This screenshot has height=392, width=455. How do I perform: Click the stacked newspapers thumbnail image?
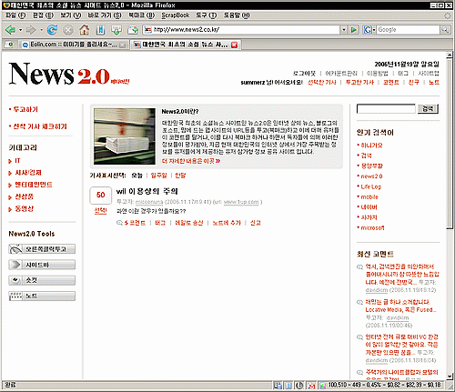point(125,136)
